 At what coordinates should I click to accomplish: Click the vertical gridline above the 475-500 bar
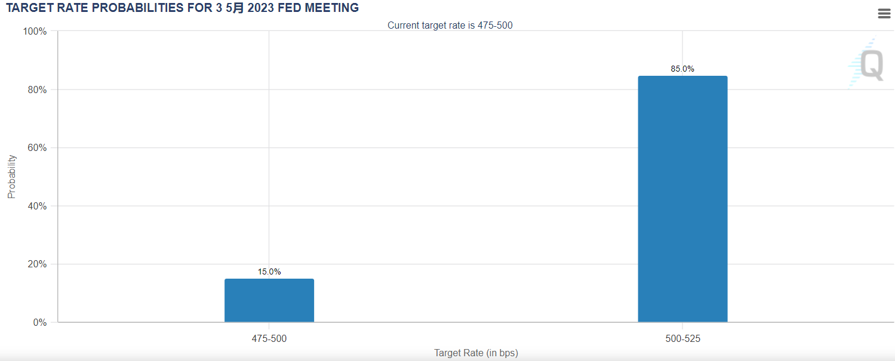(269, 149)
